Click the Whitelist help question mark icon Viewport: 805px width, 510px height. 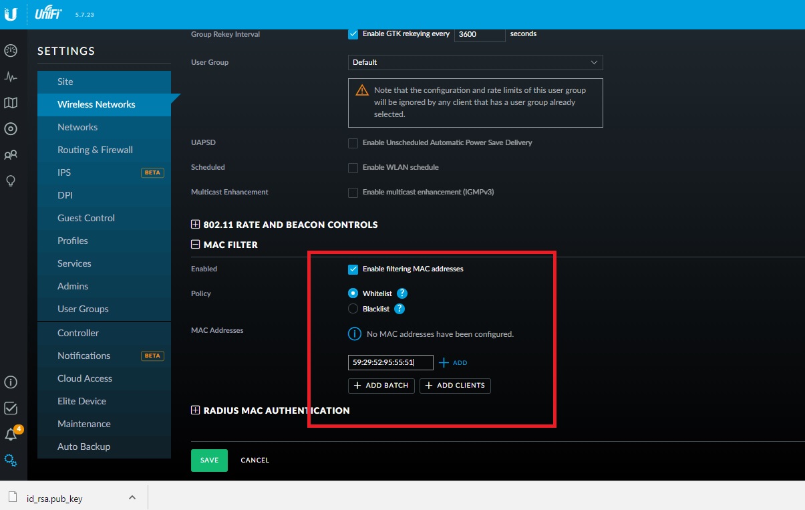coord(402,293)
